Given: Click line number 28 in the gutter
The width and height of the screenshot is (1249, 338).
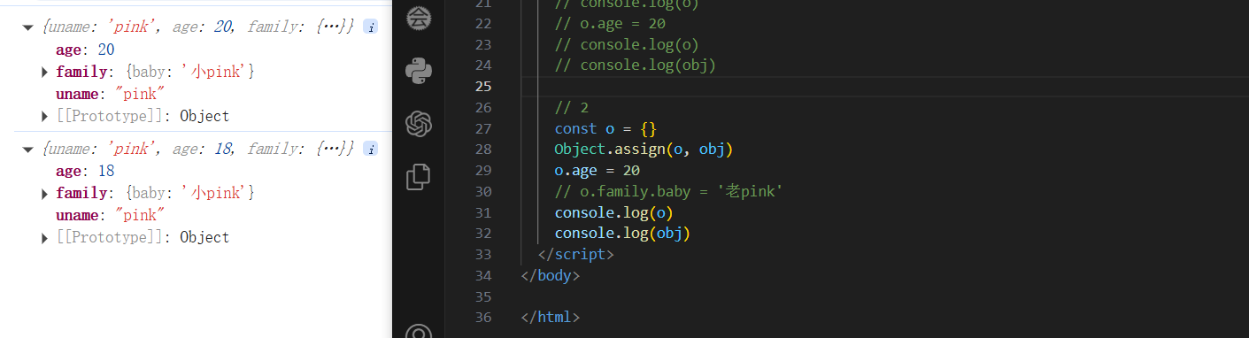Looking at the screenshot, I should point(482,150).
